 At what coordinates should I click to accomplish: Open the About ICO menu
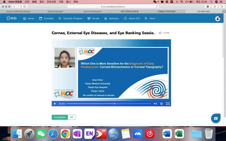[132, 19]
